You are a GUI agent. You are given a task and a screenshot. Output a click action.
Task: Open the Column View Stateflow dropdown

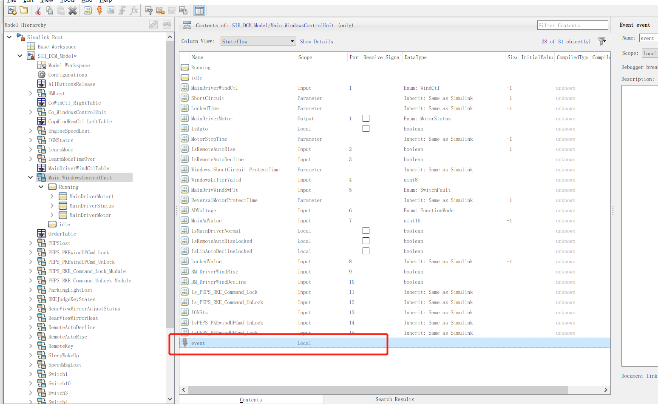pos(258,41)
